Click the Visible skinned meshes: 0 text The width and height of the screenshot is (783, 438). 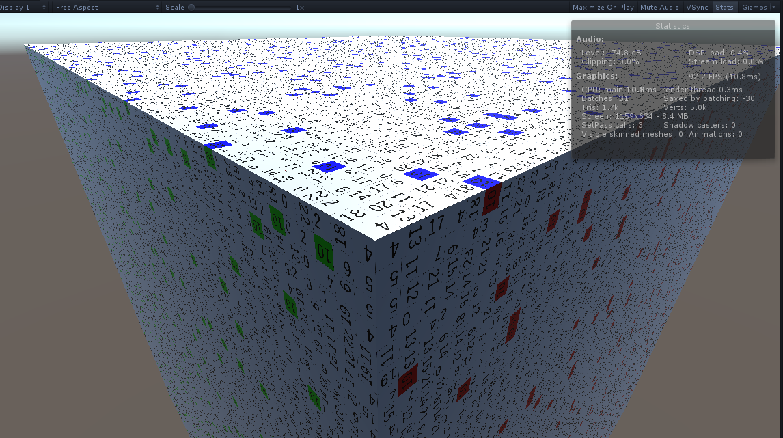coord(632,135)
